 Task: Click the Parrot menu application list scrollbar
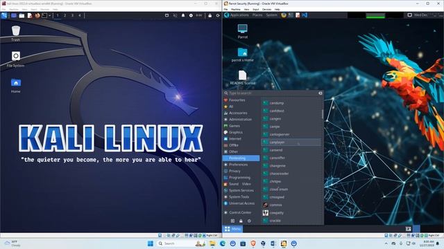pos(322,114)
